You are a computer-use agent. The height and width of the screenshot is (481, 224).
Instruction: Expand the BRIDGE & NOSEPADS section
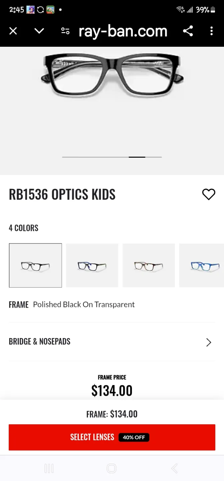(x=112, y=342)
